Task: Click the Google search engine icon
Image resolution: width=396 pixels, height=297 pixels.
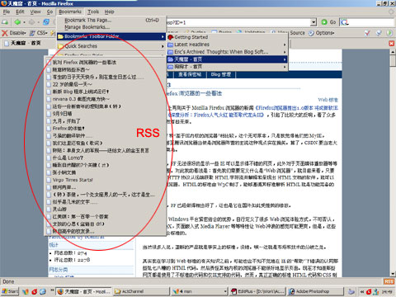Action: pyautogui.click(x=344, y=22)
